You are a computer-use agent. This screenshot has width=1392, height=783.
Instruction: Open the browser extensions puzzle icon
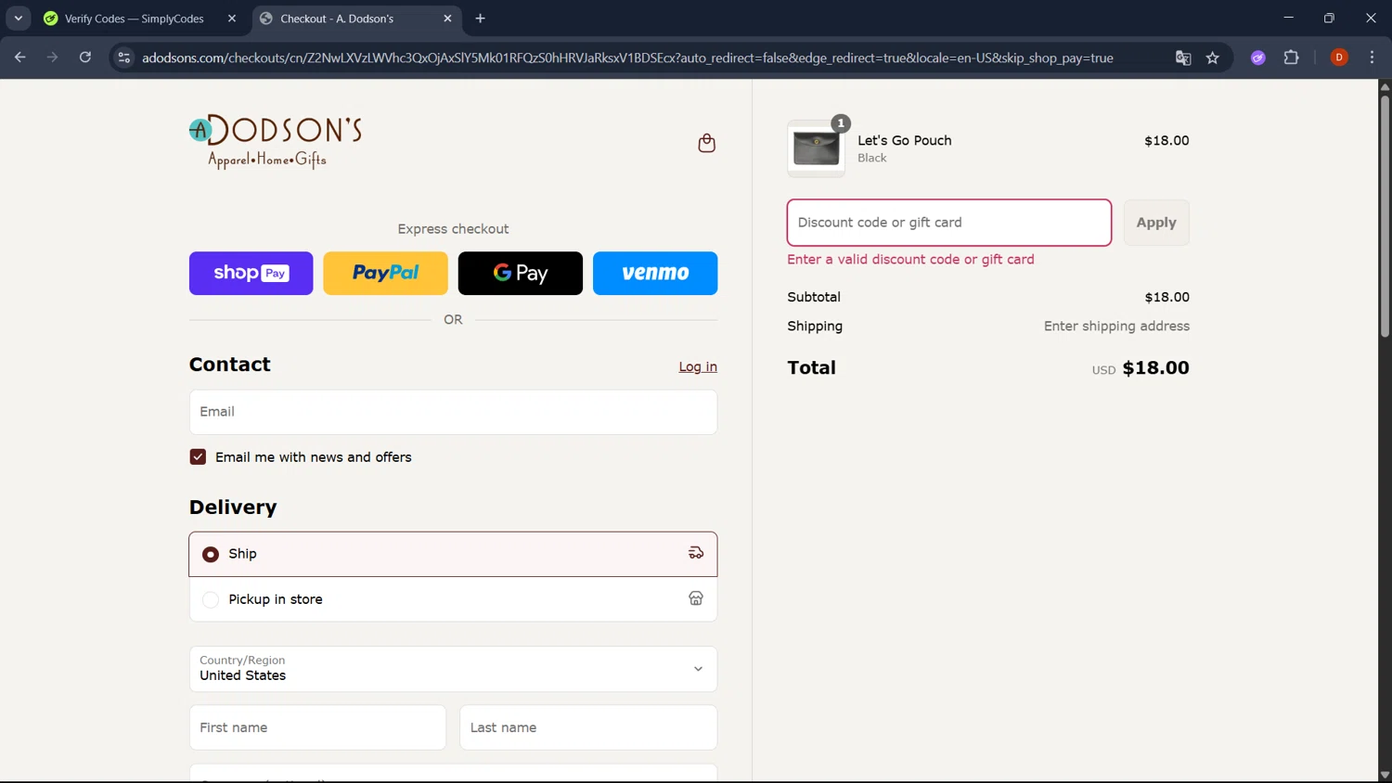coord(1291,58)
